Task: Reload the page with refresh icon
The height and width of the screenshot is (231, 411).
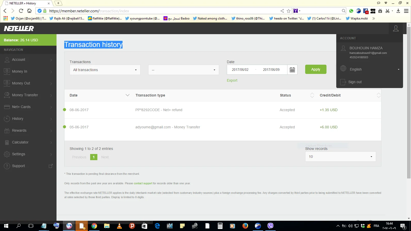Action: tap(21, 11)
